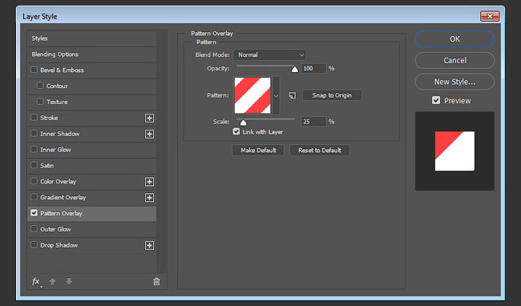Expand the pattern picker arrow
Viewport: 521px width, 306px height.
pyautogui.click(x=276, y=96)
